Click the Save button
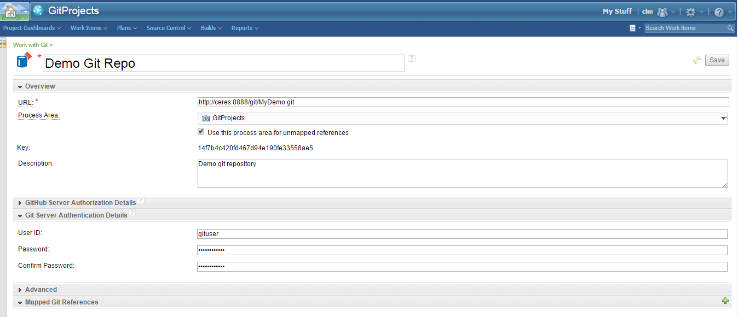738x317 pixels. 717,60
